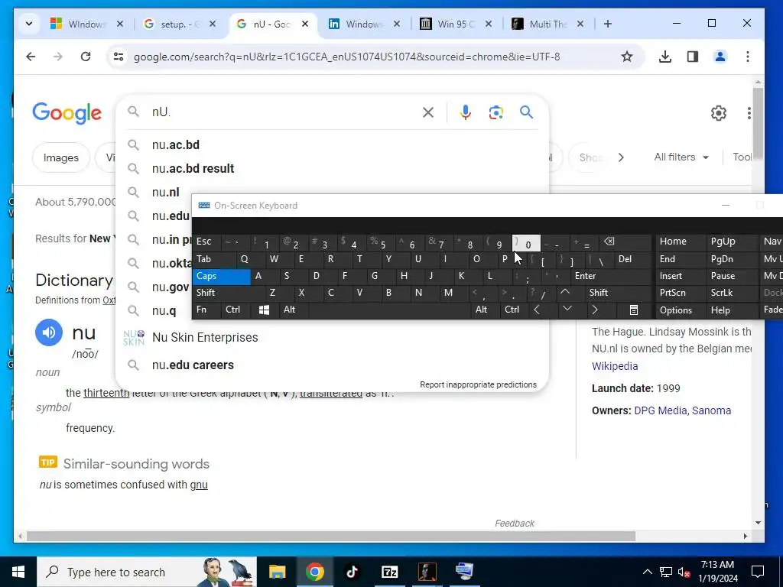Choose suggestion nu.ac.bd result
The width and height of the screenshot is (783, 587).
[x=193, y=169]
